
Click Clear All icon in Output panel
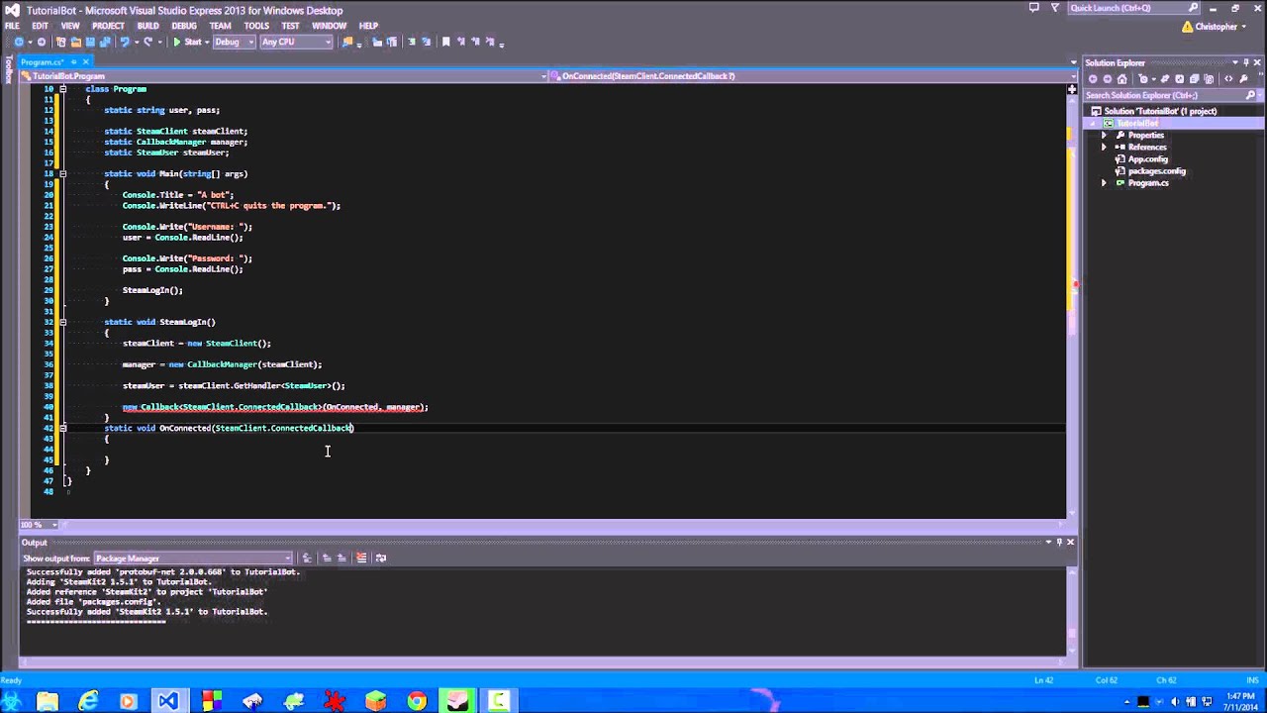tap(361, 558)
